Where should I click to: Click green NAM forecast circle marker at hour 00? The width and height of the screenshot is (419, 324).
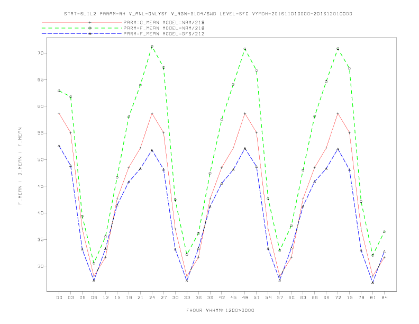59,91
